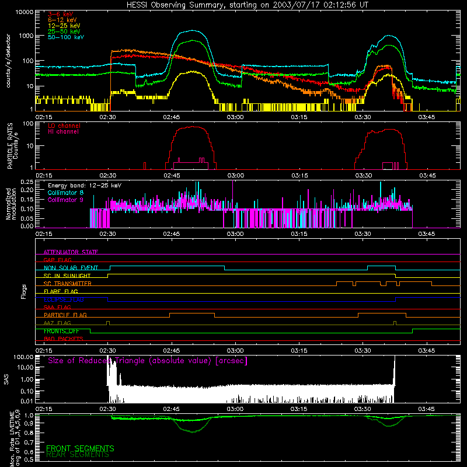
Task: Click the '03:00' time label under particle rates panel
Action: (x=236, y=176)
